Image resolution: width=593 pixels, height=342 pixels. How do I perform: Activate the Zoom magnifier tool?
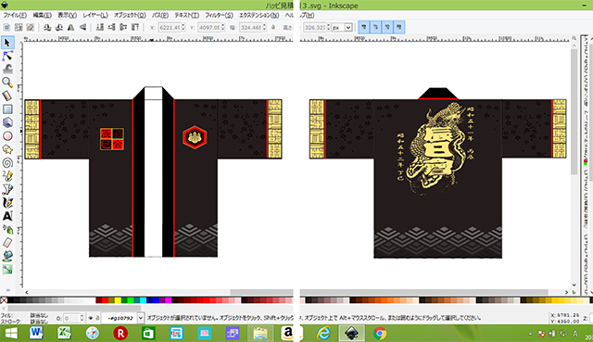point(7,82)
